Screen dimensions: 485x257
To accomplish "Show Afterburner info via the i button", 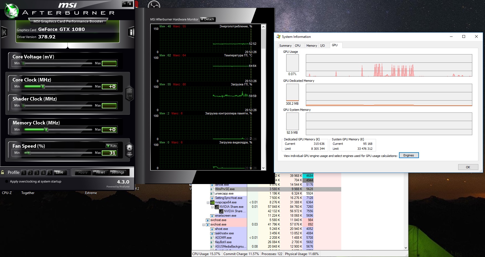I will coord(131,32).
